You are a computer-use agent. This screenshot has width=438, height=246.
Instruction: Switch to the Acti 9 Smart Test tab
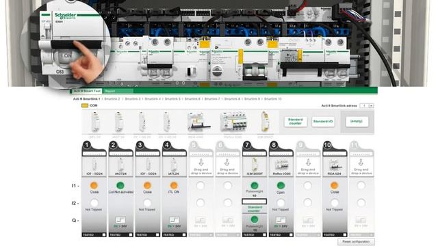tap(87, 91)
